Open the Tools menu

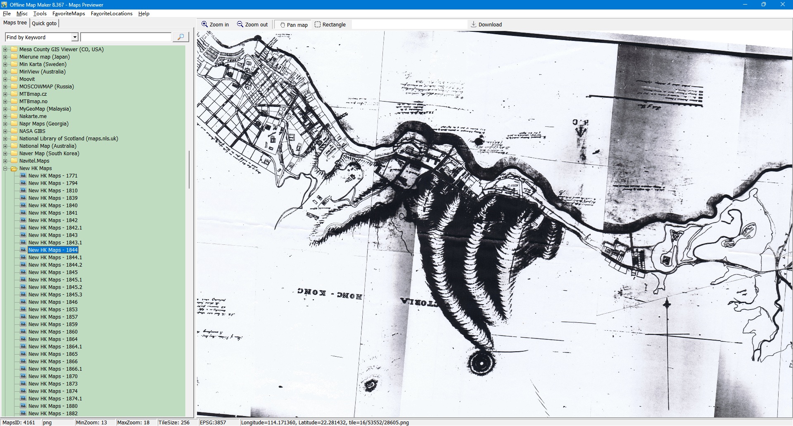click(x=40, y=14)
